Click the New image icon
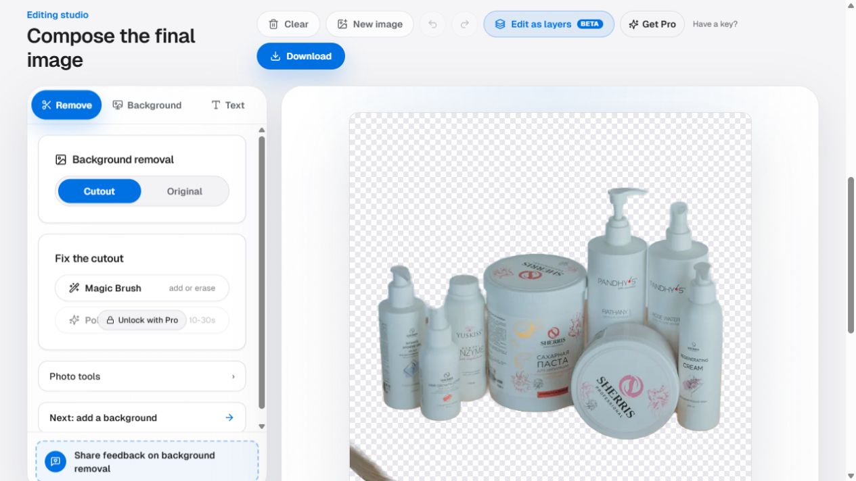The width and height of the screenshot is (856, 481). tap(342, 24)
